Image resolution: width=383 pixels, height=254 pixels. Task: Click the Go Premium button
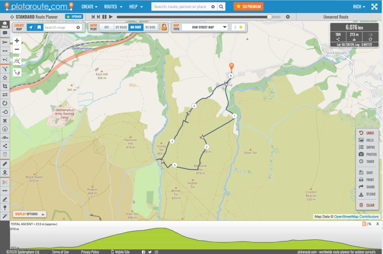tap(248, 6)
